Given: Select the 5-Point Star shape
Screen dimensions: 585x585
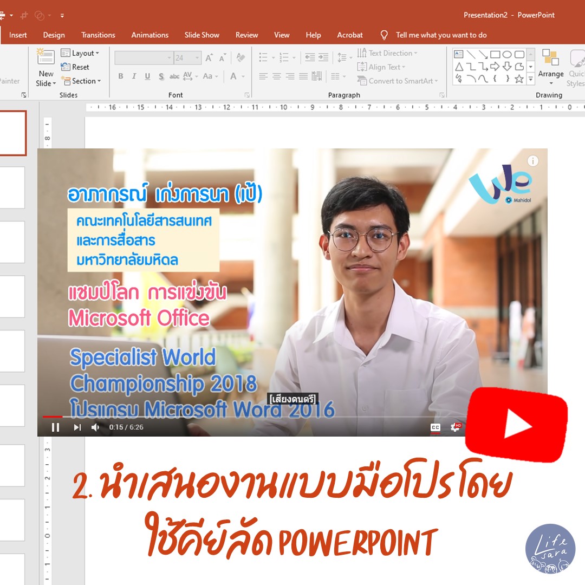Looking at the screenshot, I should [x=519, y=79].
